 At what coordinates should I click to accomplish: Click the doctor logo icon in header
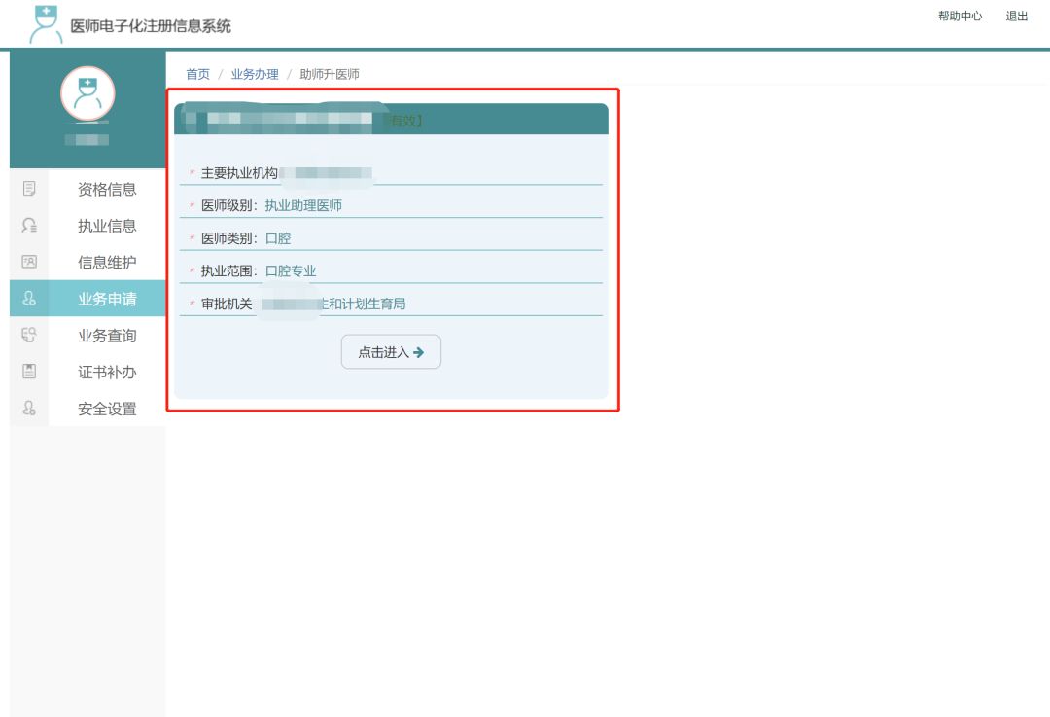click(x=45, y=23)
